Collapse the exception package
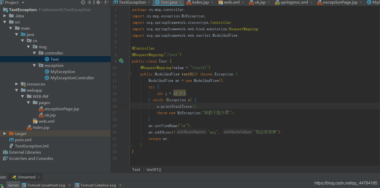The height and width of the screenshot is (188, 380). 34,66
